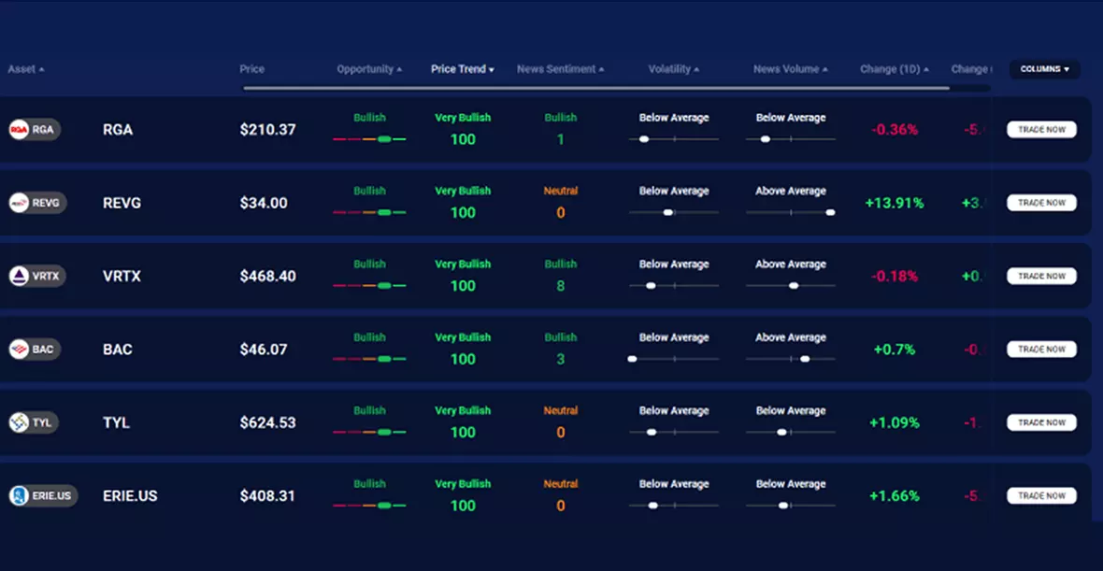
Task: Click the REVG asset logo badge
Action: point(37,203)
